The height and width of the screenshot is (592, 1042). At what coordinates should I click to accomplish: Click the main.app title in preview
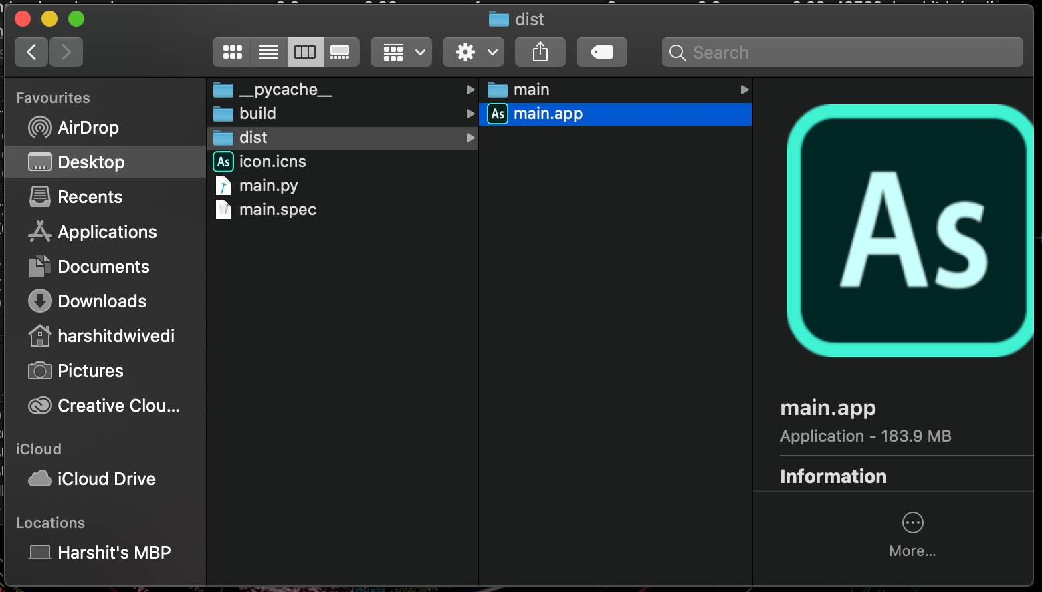(828, 407)
